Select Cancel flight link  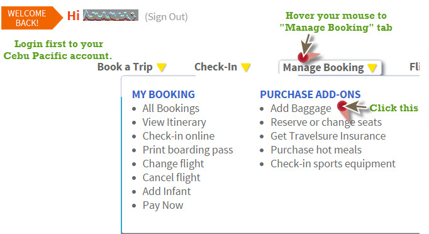click(x=171, y=177)
